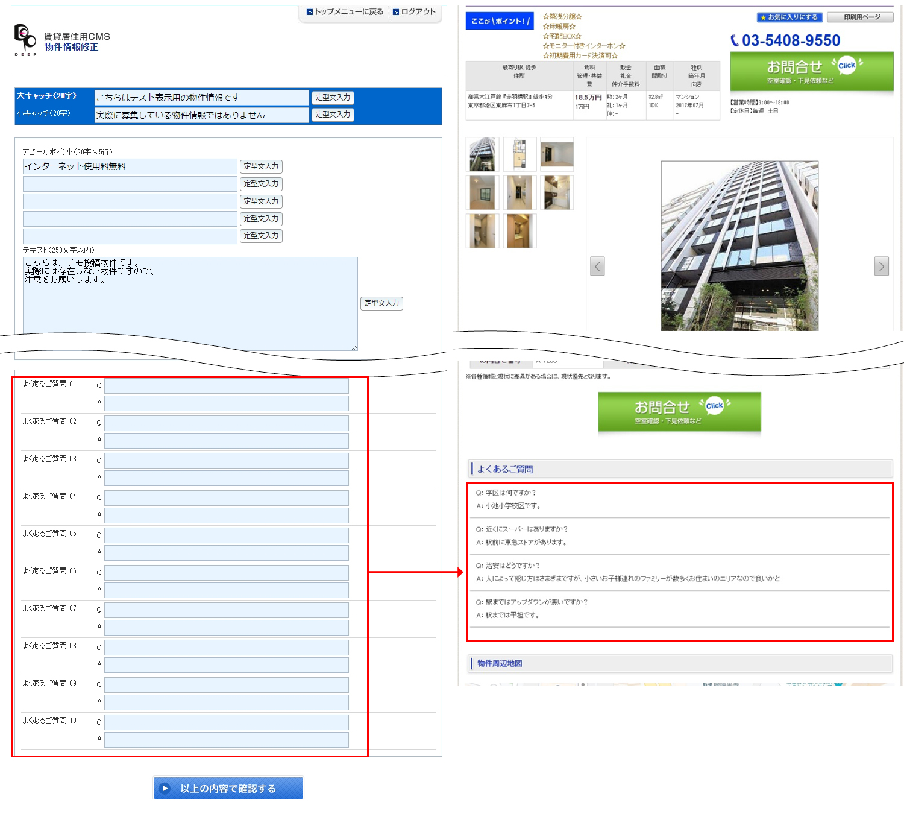
Task: Select the floor plan thumbnail
Action: click(x=519, y=154)
